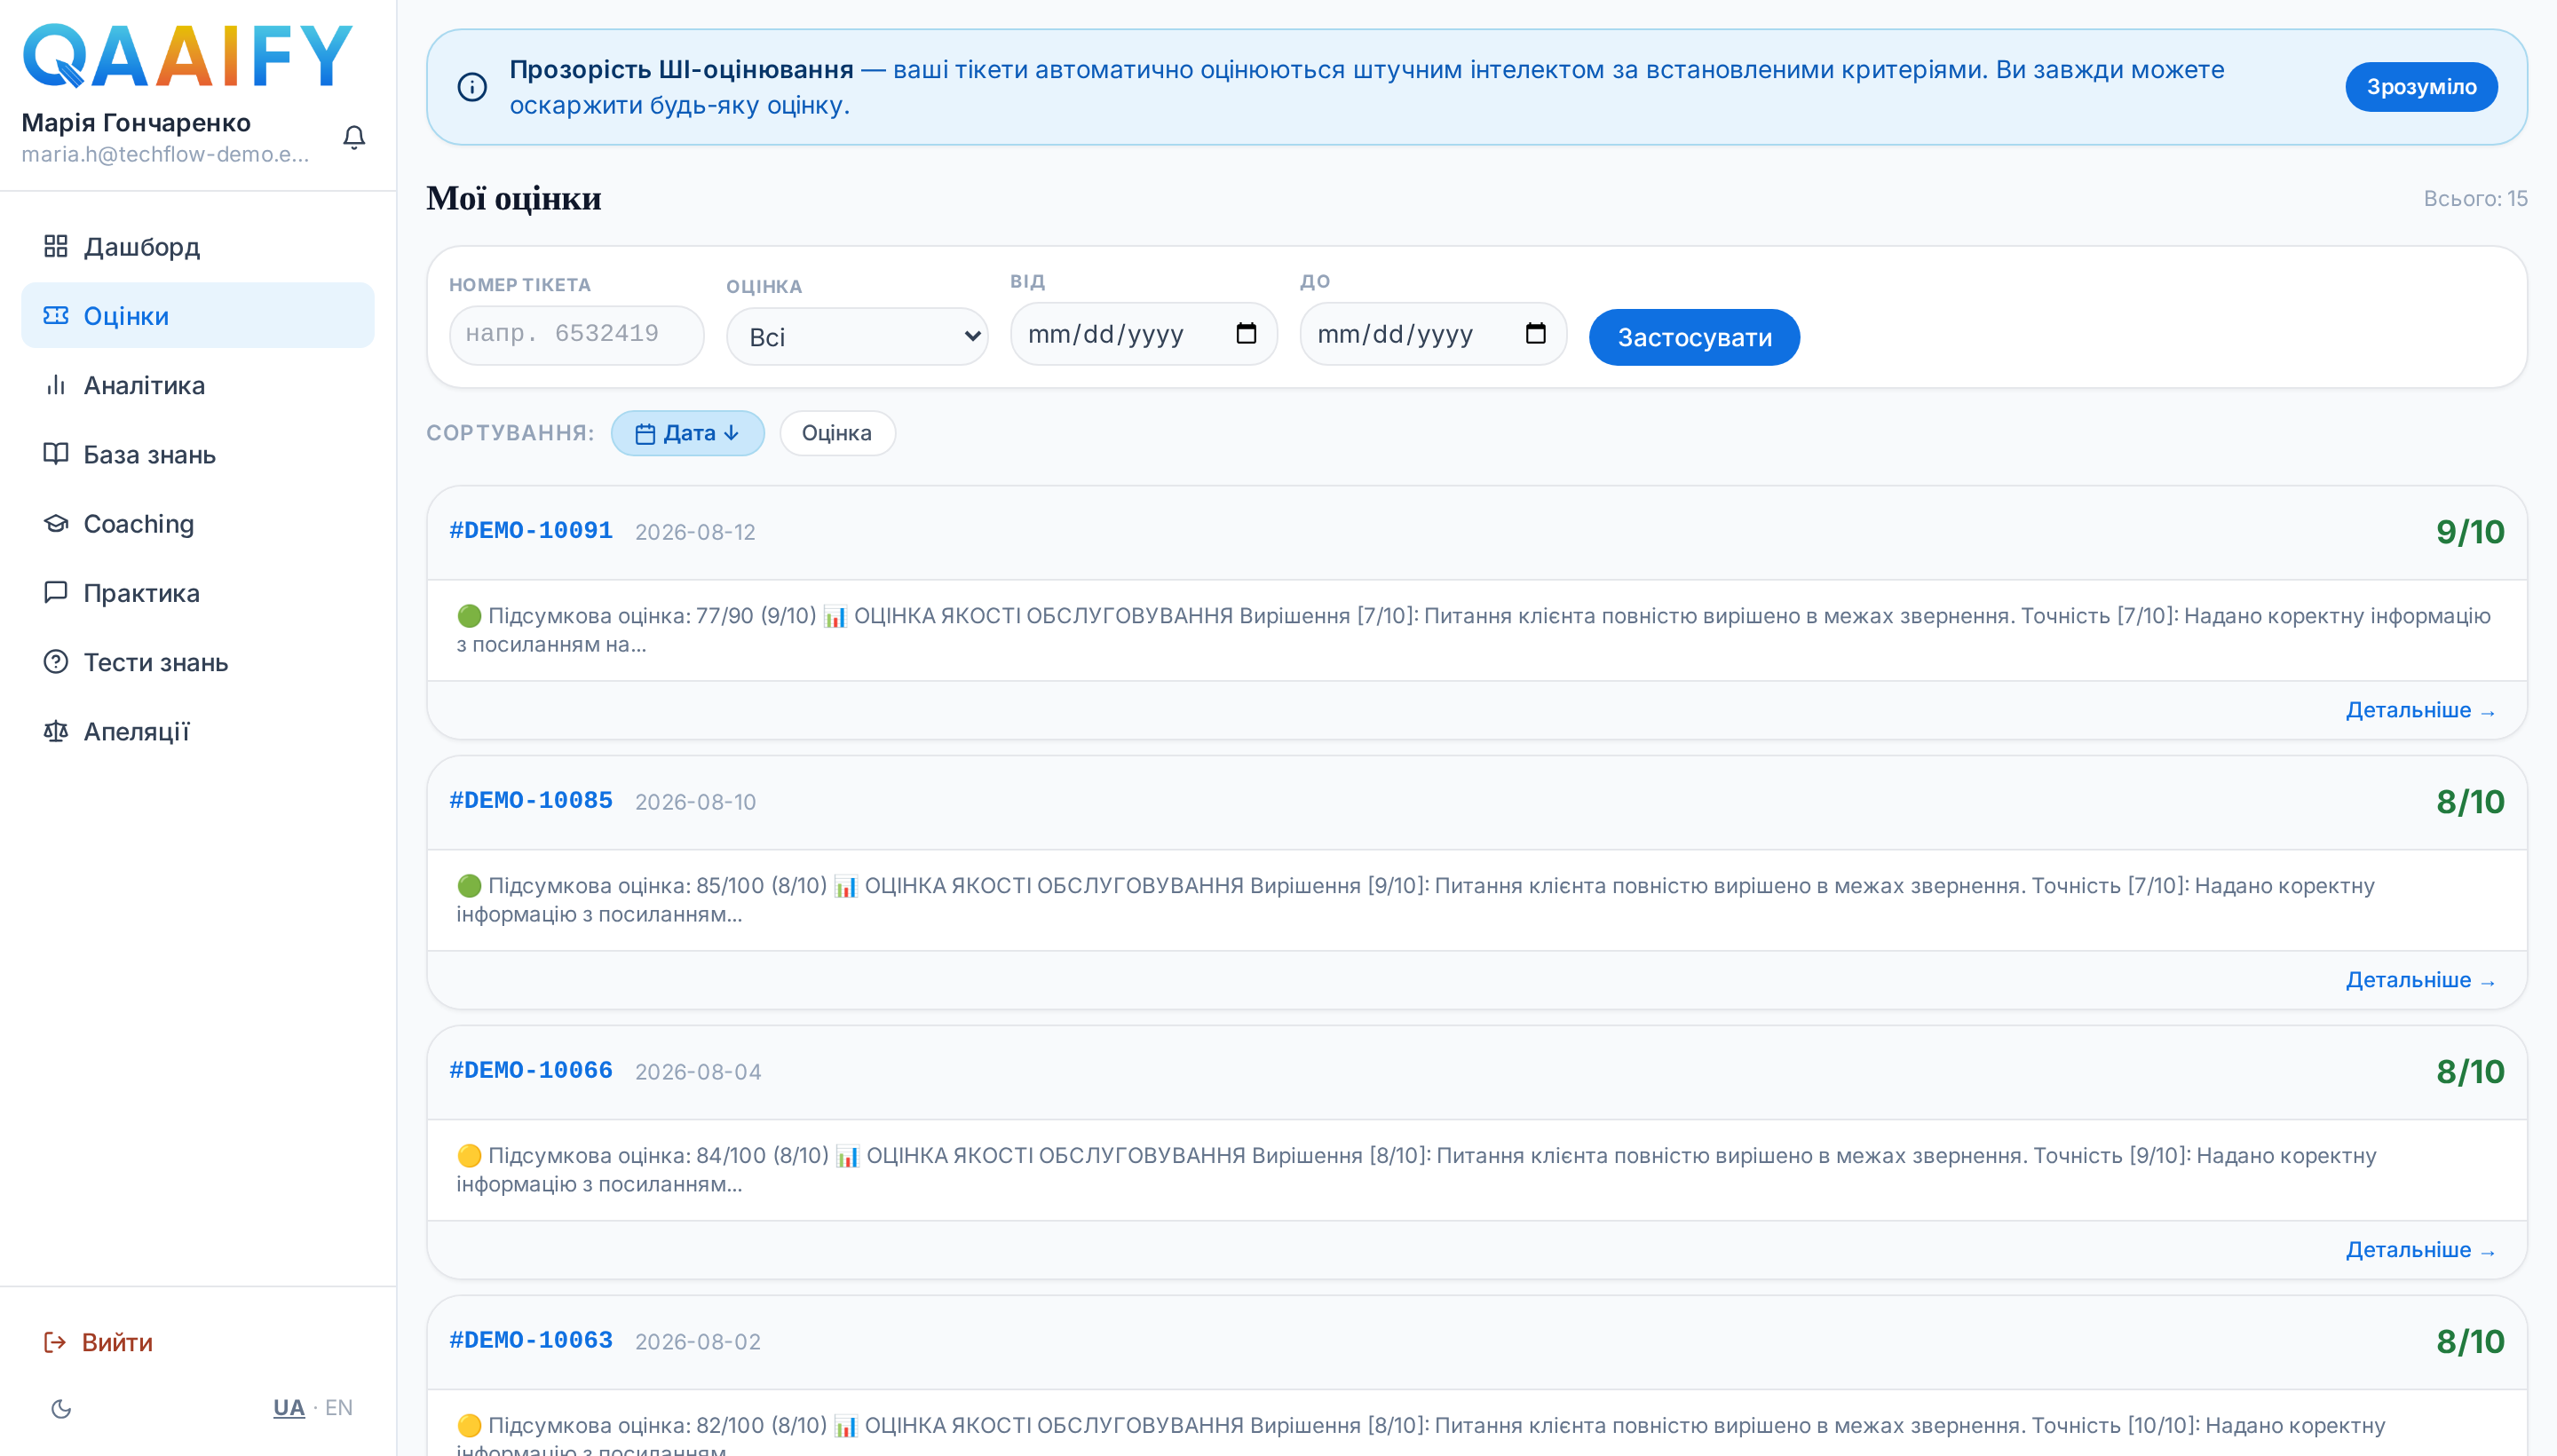
Task: Click date 2026-08-04
Action: [x=698, y=1072]
